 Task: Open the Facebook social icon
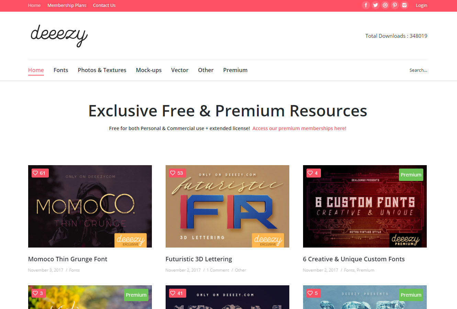[366, 5]
